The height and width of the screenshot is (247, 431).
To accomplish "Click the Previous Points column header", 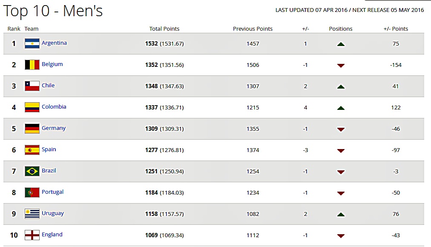I will pyautogui.click(x=253, y=29).
